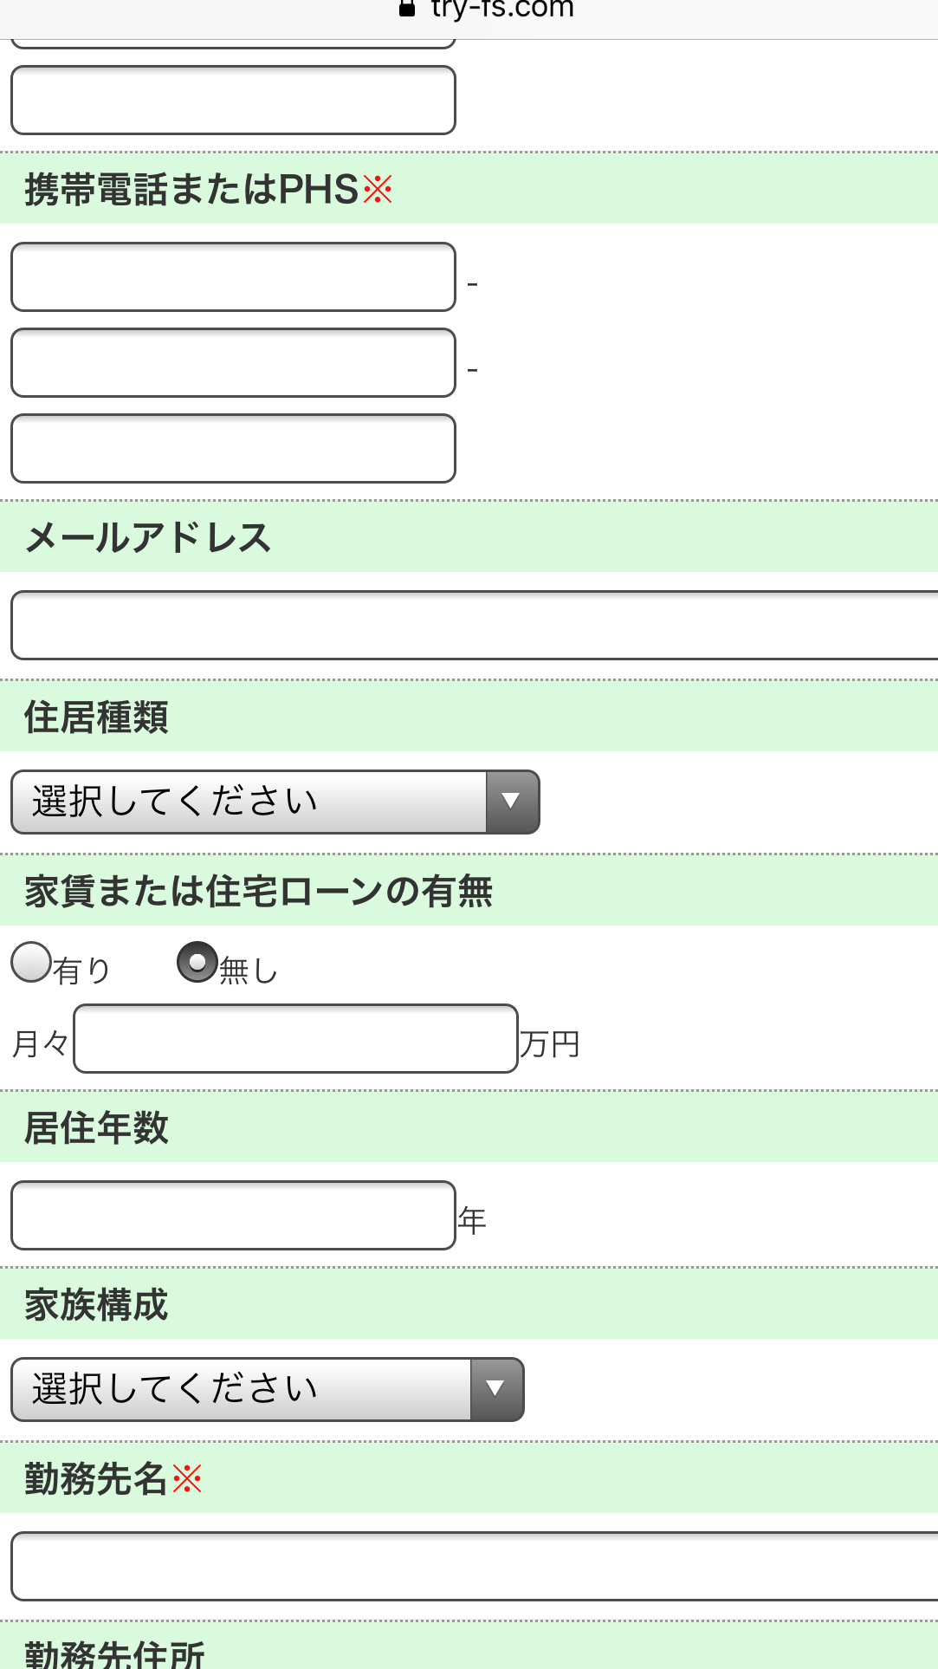Open the 家族構成 select box
This screenshot has height=1669, width=938.
[x=268, y=1389]
